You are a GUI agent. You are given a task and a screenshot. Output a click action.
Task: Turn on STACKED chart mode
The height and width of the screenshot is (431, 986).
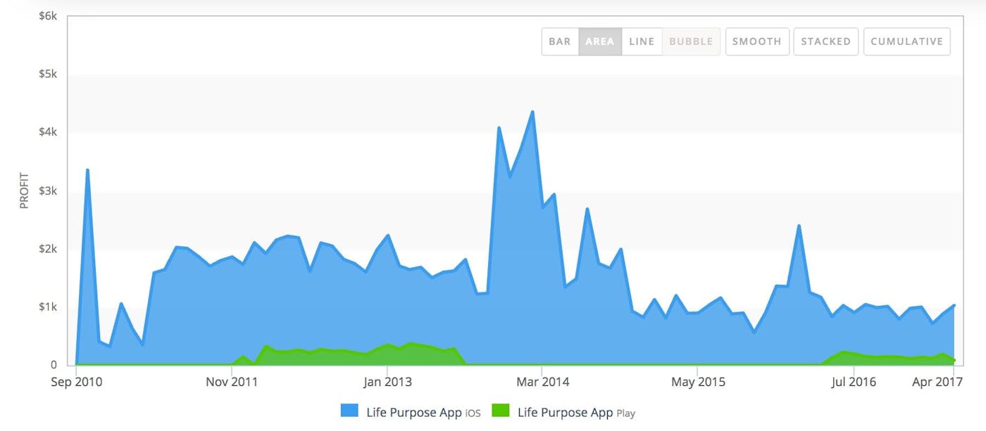825,41
